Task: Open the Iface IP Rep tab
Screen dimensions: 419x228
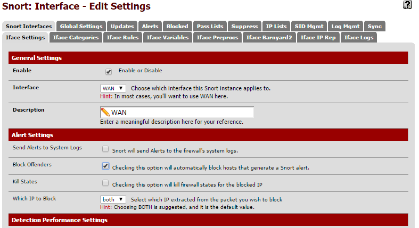Action: click(x=318, y=37)
